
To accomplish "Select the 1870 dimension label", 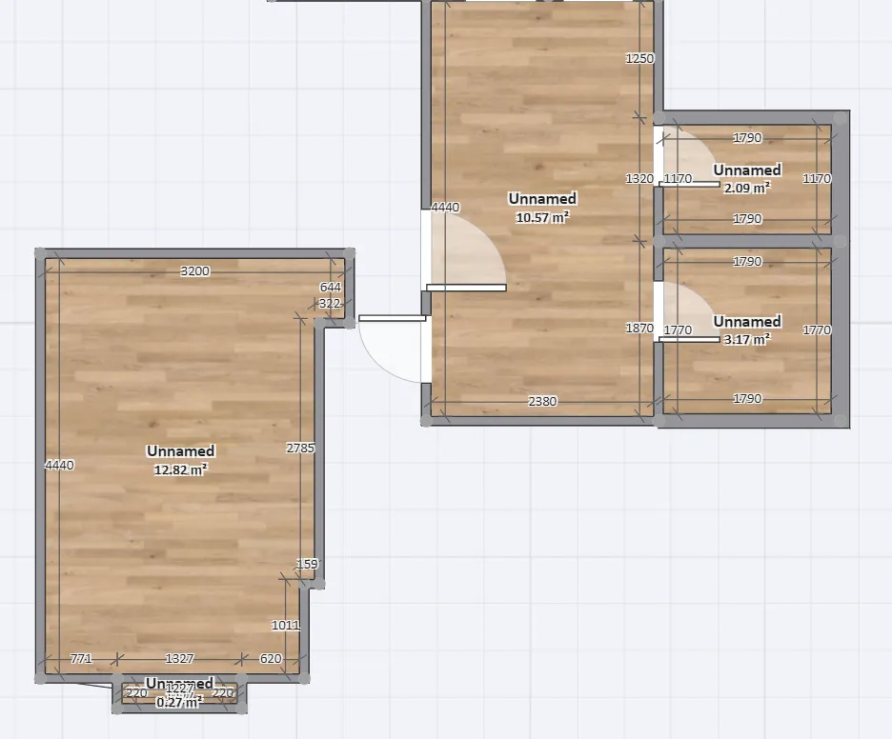I will point(639,329).
